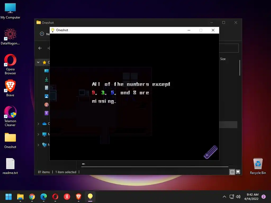Click Explorer vertical scrollbar

coord(240,68)
